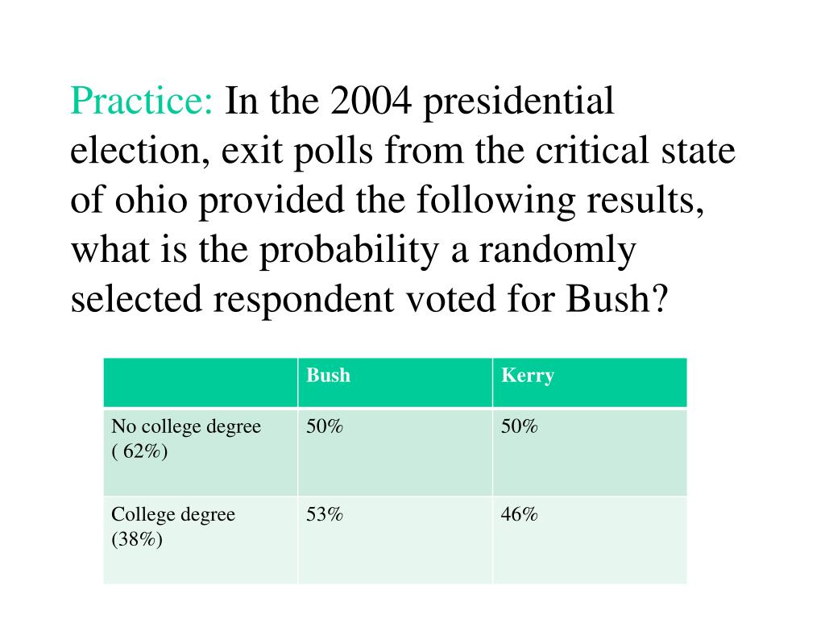The image size is (825, 619).
Task: Click the word 'probability' in the question
Action: pyautogui.click(x=349, y=251)
